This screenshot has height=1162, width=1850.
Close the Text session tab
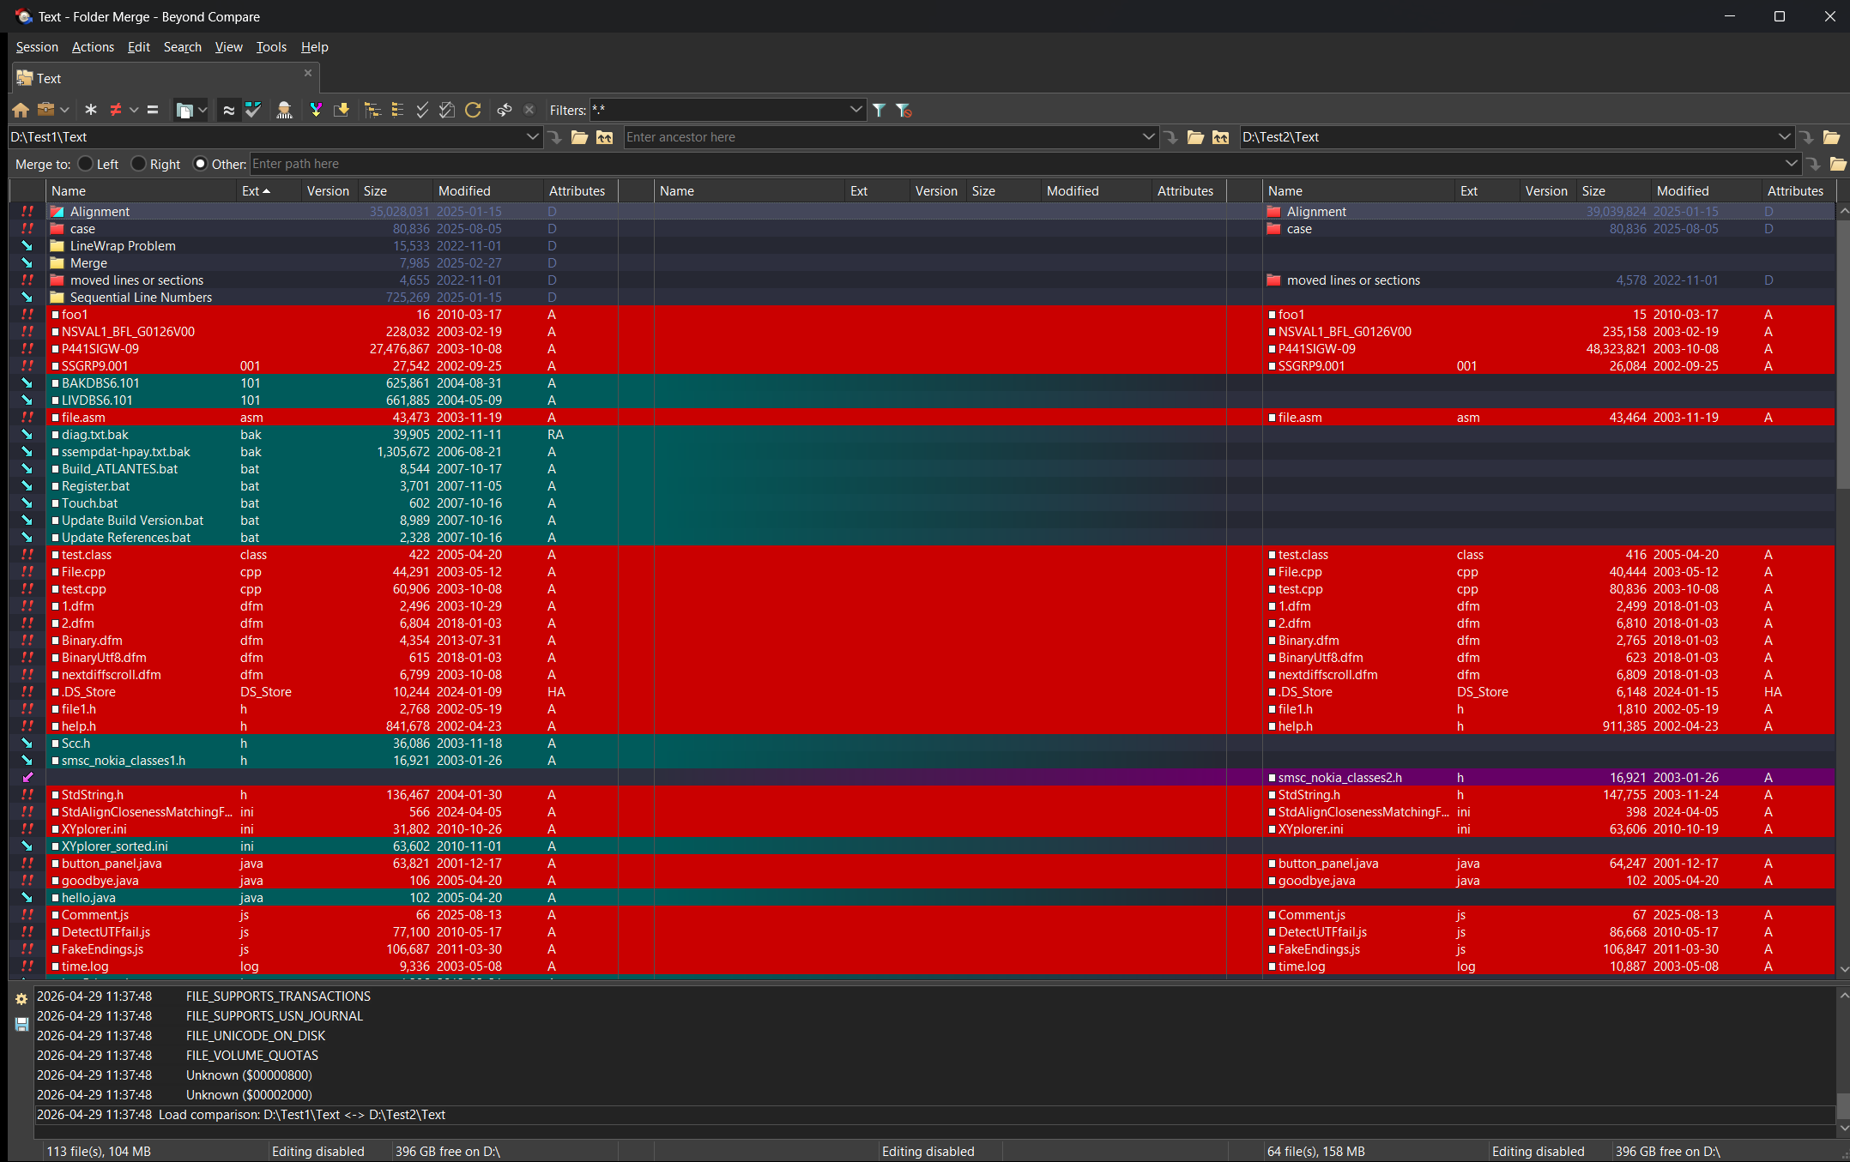(x=308, y=73)
